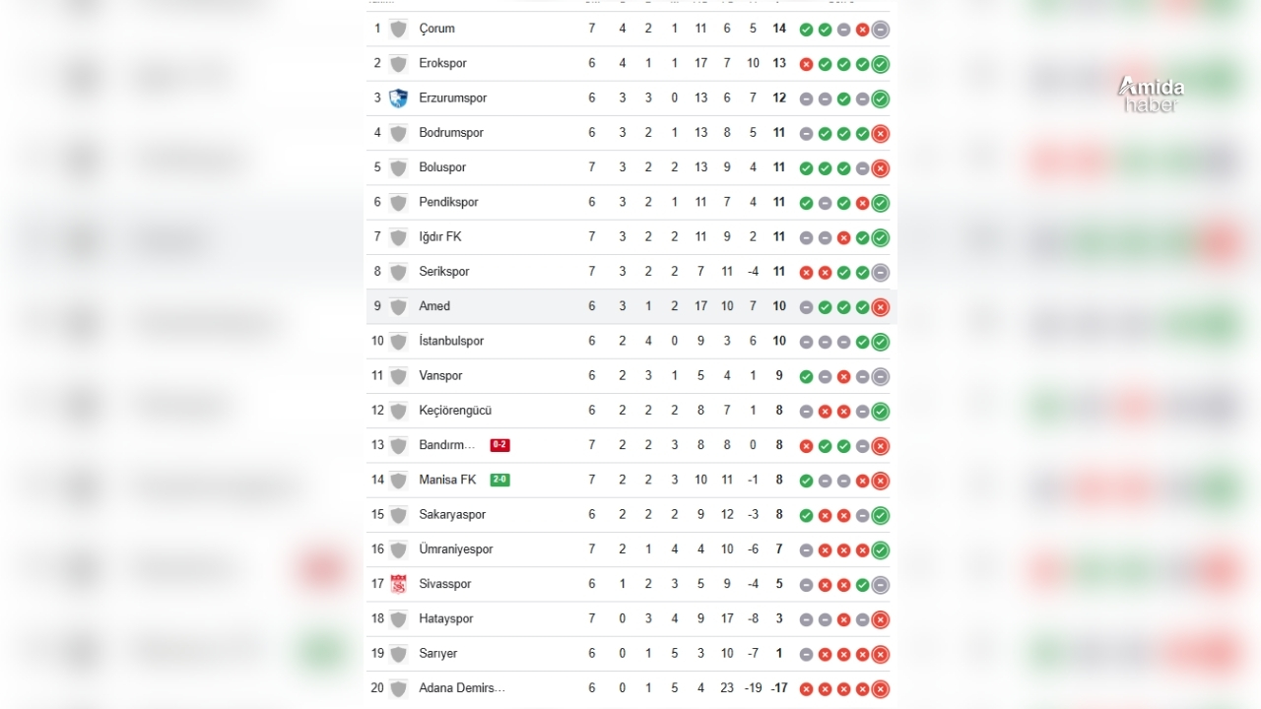
Task: Open the Pendikspor team entry
Action: (x=448, y=202)
